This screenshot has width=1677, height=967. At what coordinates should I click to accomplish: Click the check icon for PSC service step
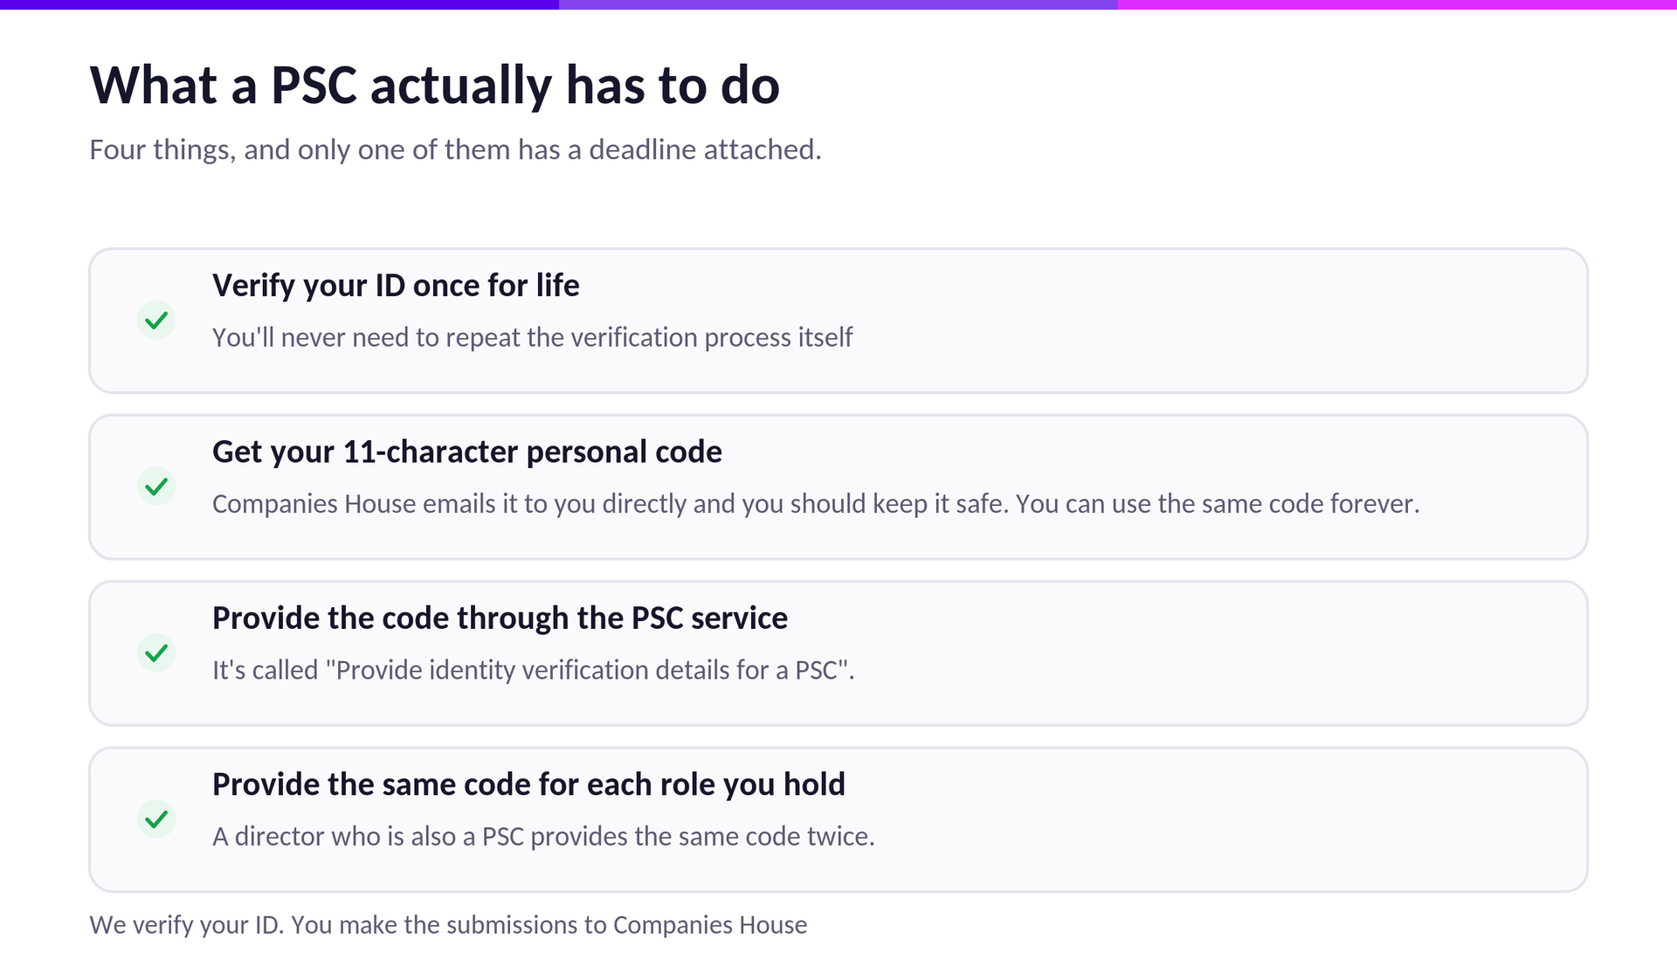pyautogui.click(x=156, y=653)
